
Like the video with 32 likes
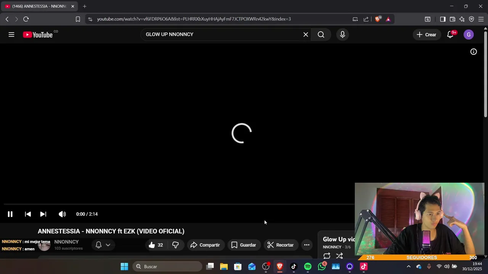click(156, 245)
